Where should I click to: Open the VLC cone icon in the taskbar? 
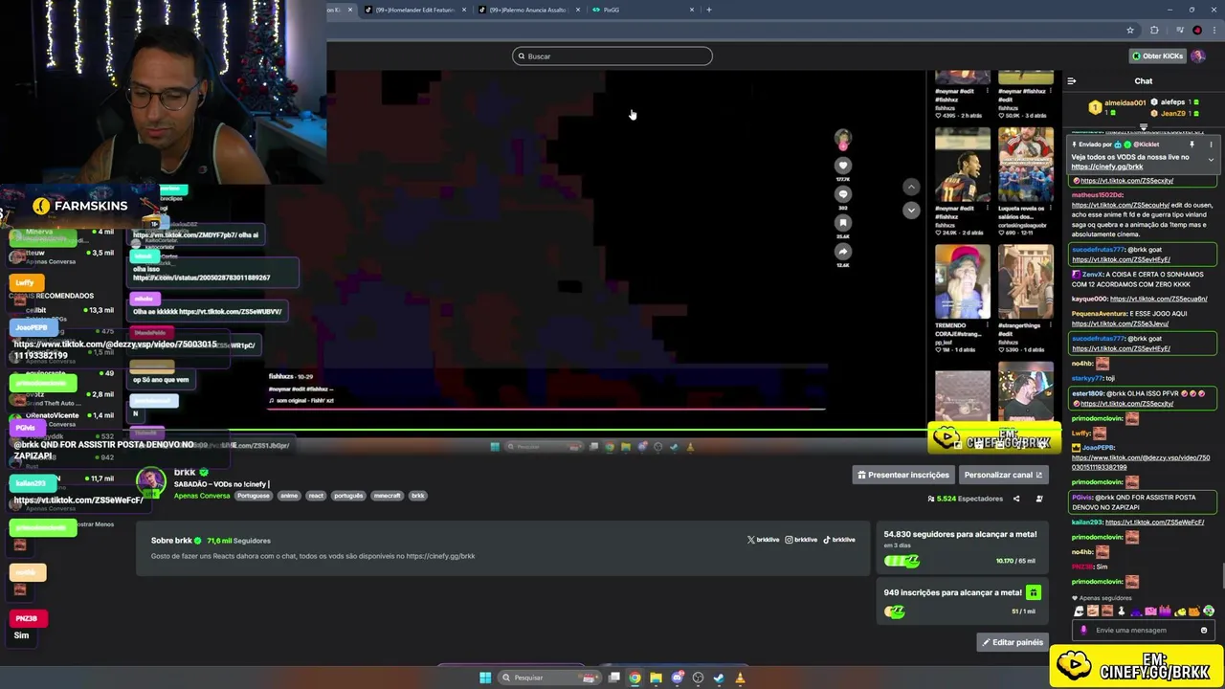point(740,678)
